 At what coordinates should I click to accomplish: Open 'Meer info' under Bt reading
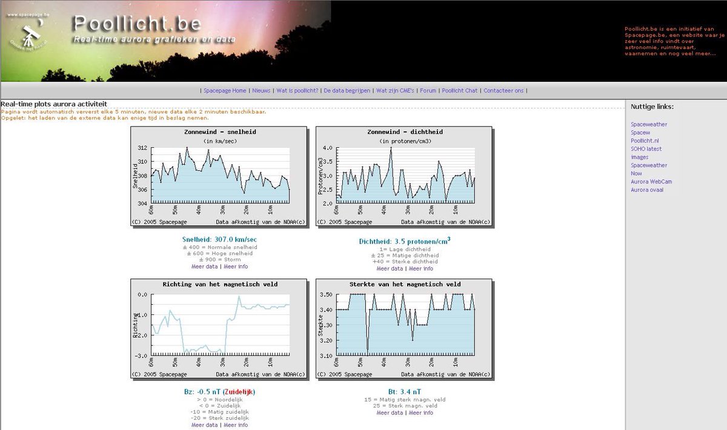click(x=421, y=413)
